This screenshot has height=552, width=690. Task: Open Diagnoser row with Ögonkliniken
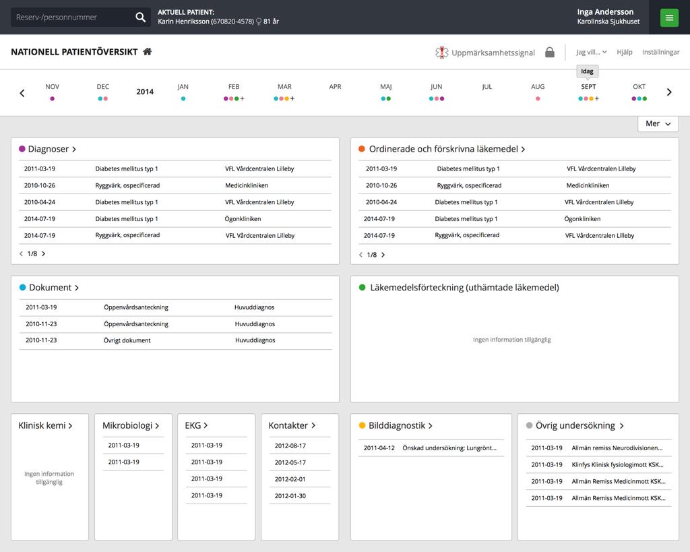[x=175, y=219]
